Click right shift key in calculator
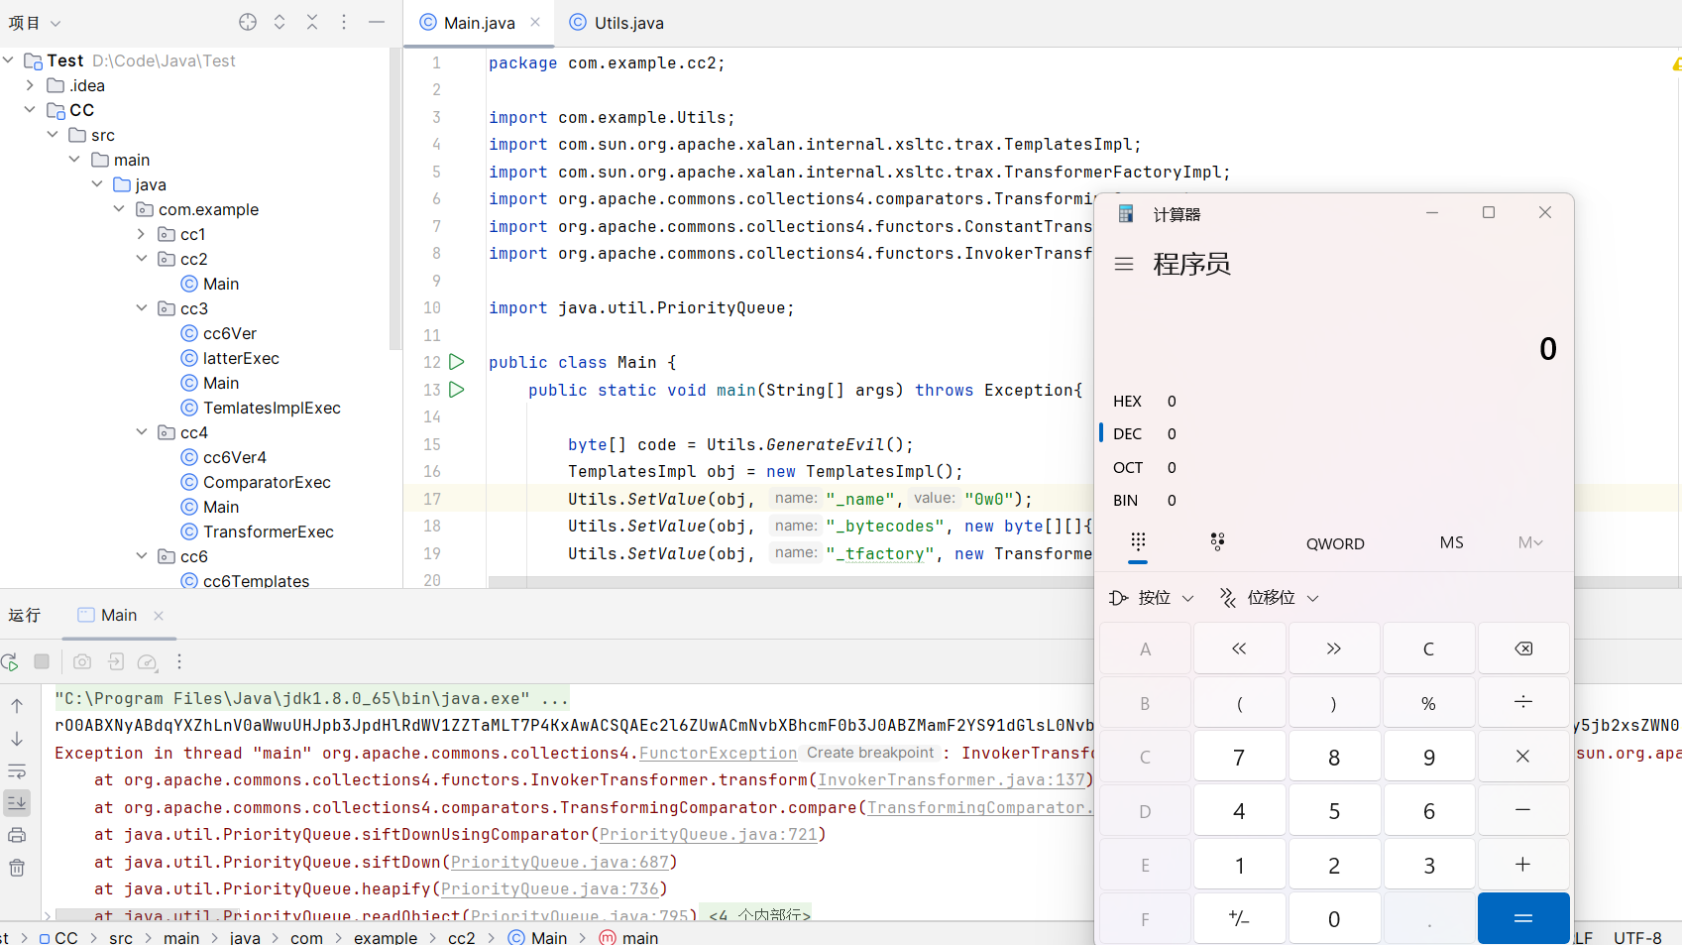 (x=1333, y=649)
